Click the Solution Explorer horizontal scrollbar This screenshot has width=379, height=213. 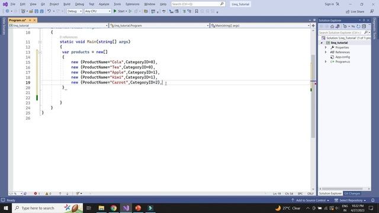coord(342,189)
